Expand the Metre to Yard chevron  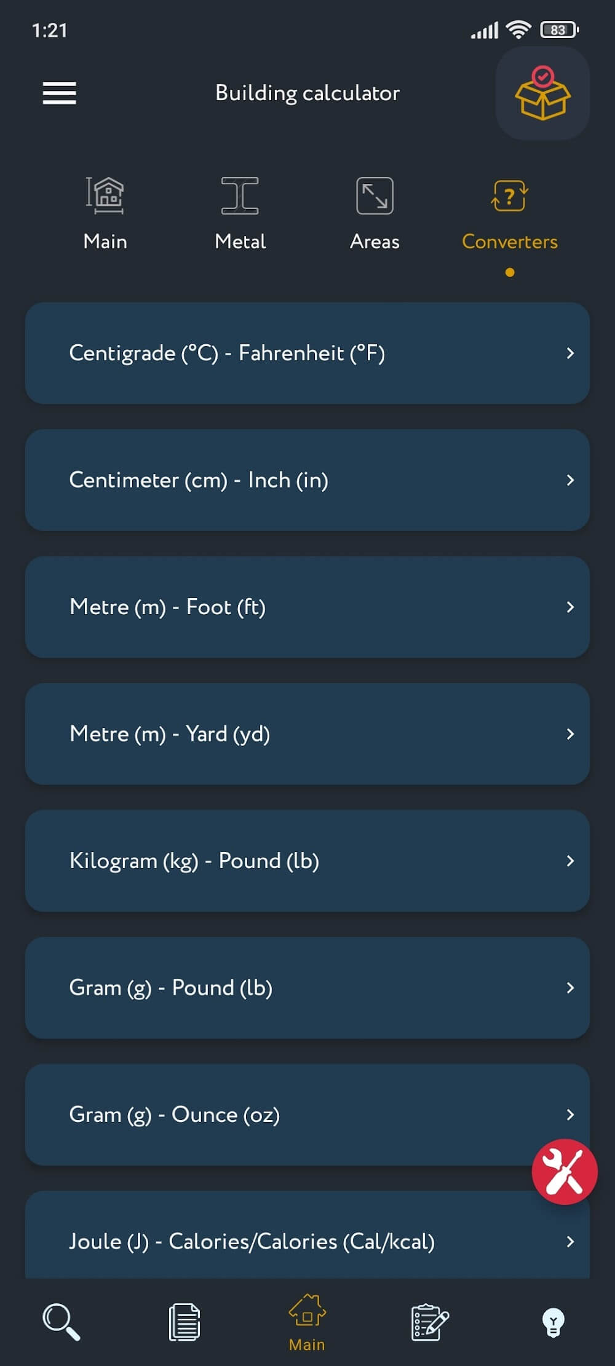click(570, 734)
